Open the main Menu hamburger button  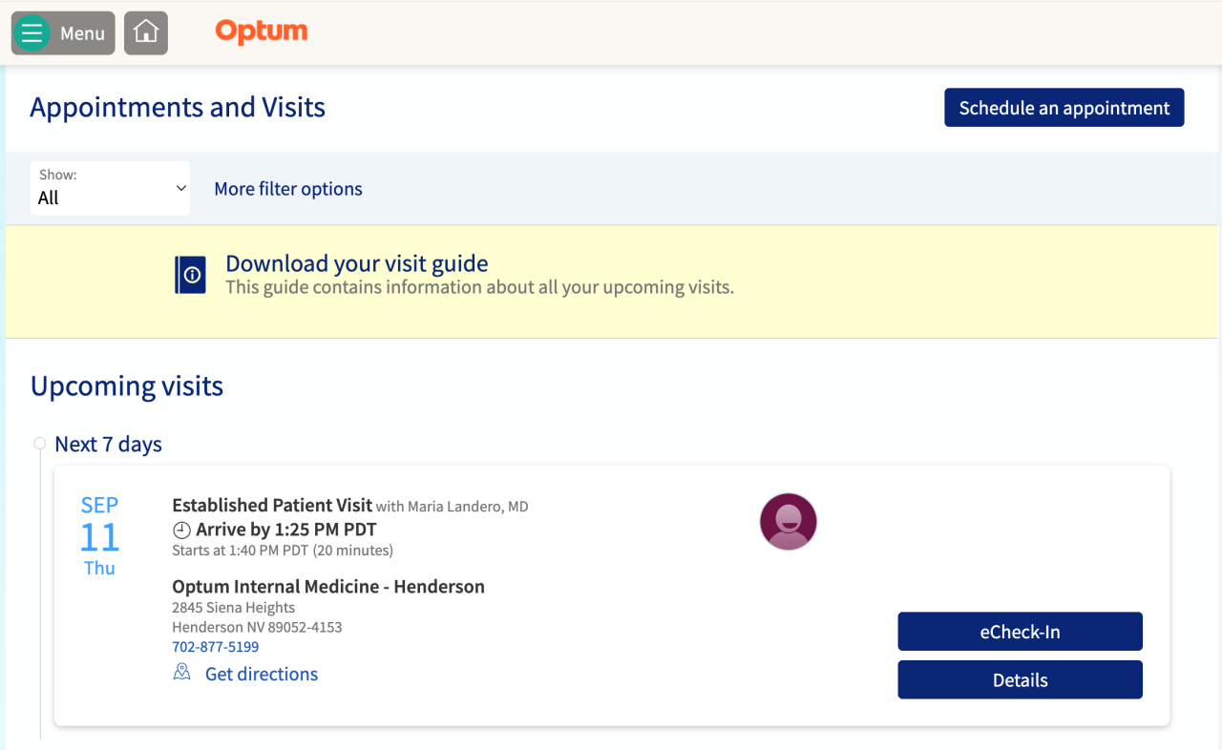pos(63,33)
